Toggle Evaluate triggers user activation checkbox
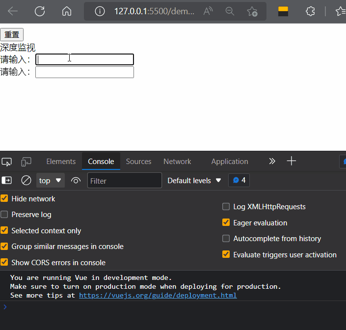The height and width of the screenshot is (330, 346). pos(226,254)
